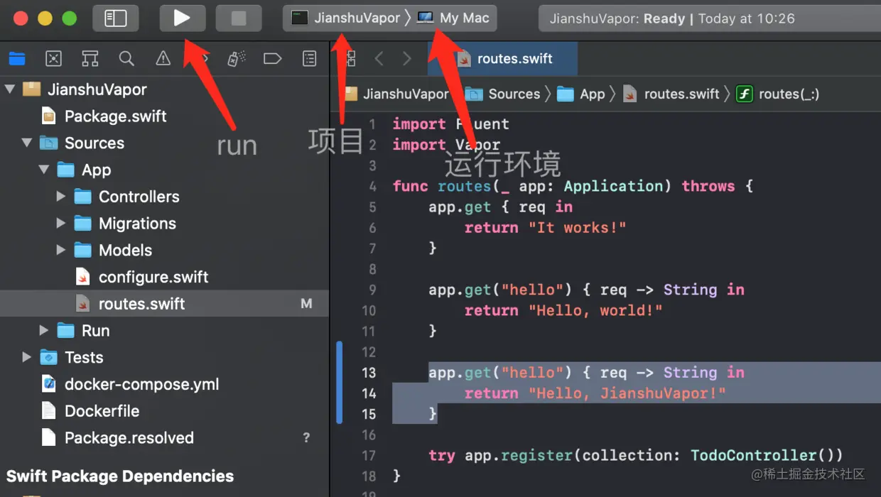Select routes.swift in the file navigator
The width and height of the screenshot is (881, 497).
point(164,304)
